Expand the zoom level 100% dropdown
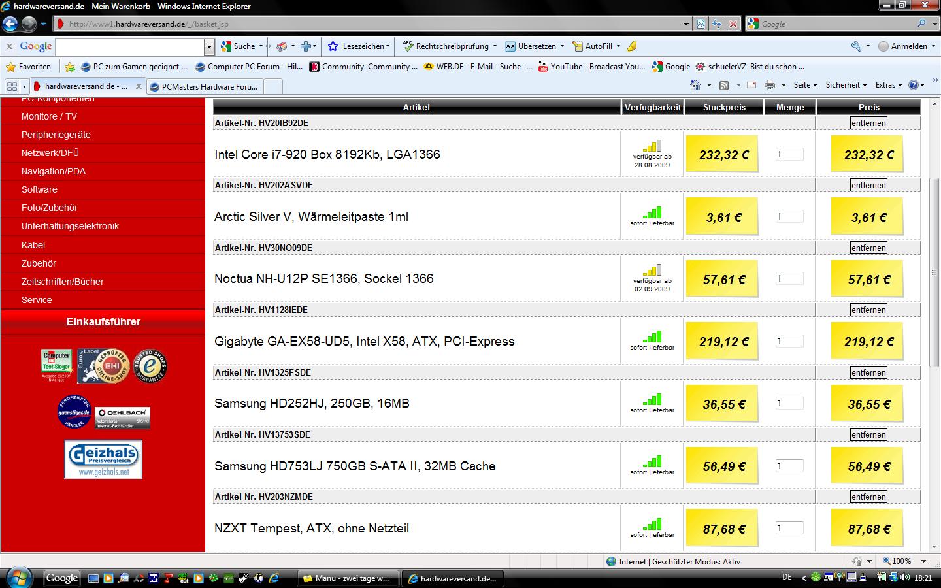This screenshot has width=941, height=588. point(924,561)
